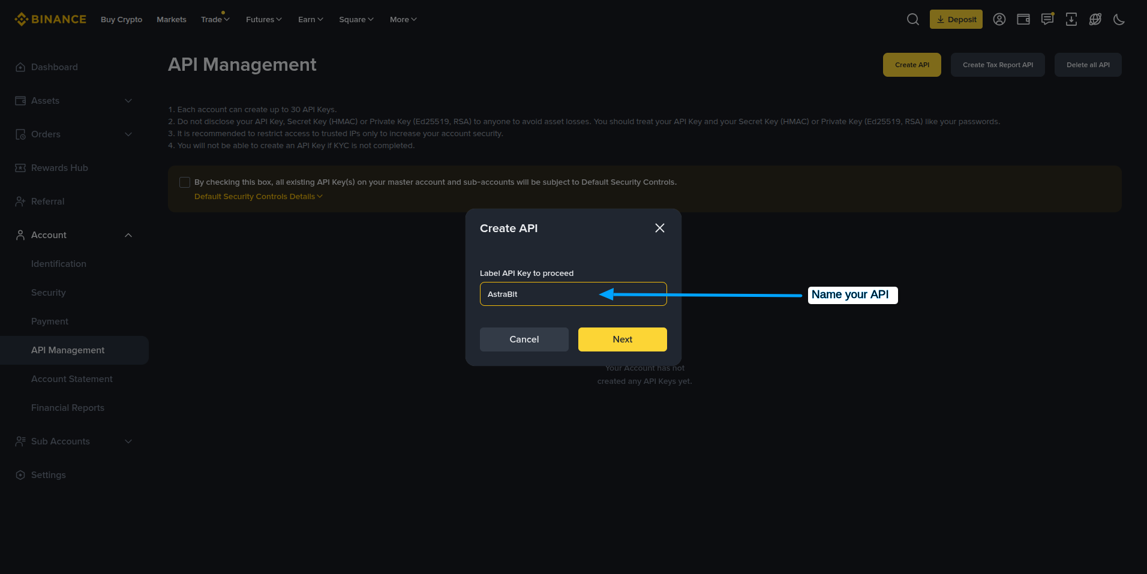Open the language globe icon
Viewport: 1147px width, 574px height.
click(x=1095, y=19)
